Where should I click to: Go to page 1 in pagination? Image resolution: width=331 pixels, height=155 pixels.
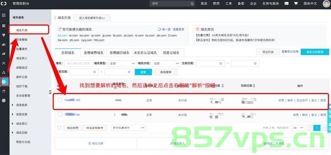point(317,128)
